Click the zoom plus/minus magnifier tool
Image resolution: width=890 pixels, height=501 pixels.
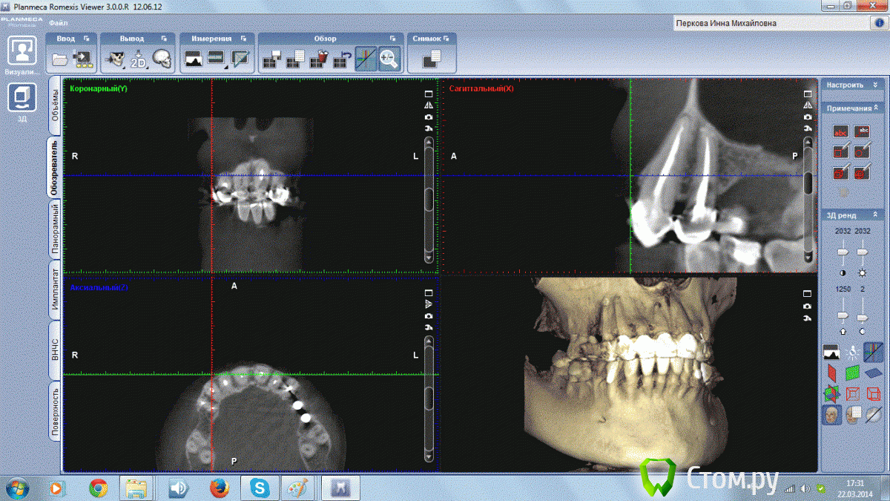(x=389, y=59)
